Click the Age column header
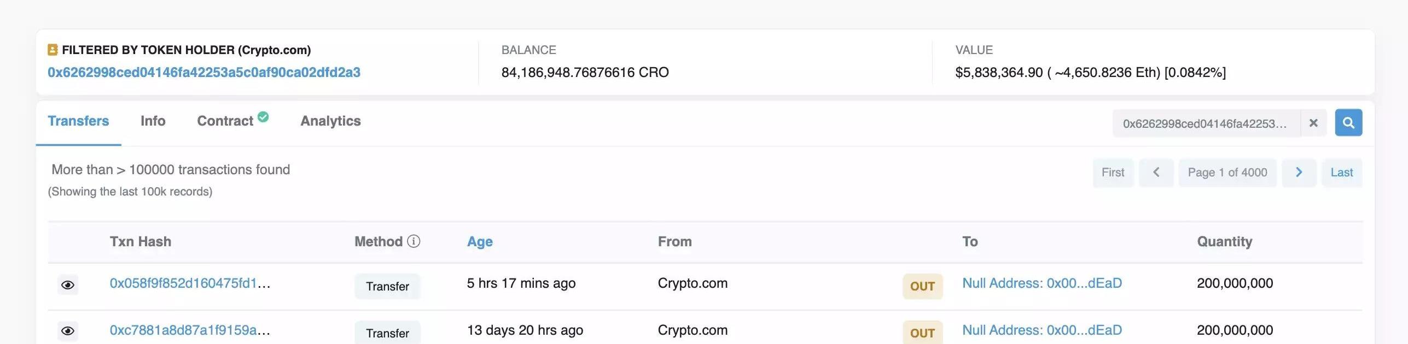This screenshot has height=344, width=1408. (x=480, y=242)
